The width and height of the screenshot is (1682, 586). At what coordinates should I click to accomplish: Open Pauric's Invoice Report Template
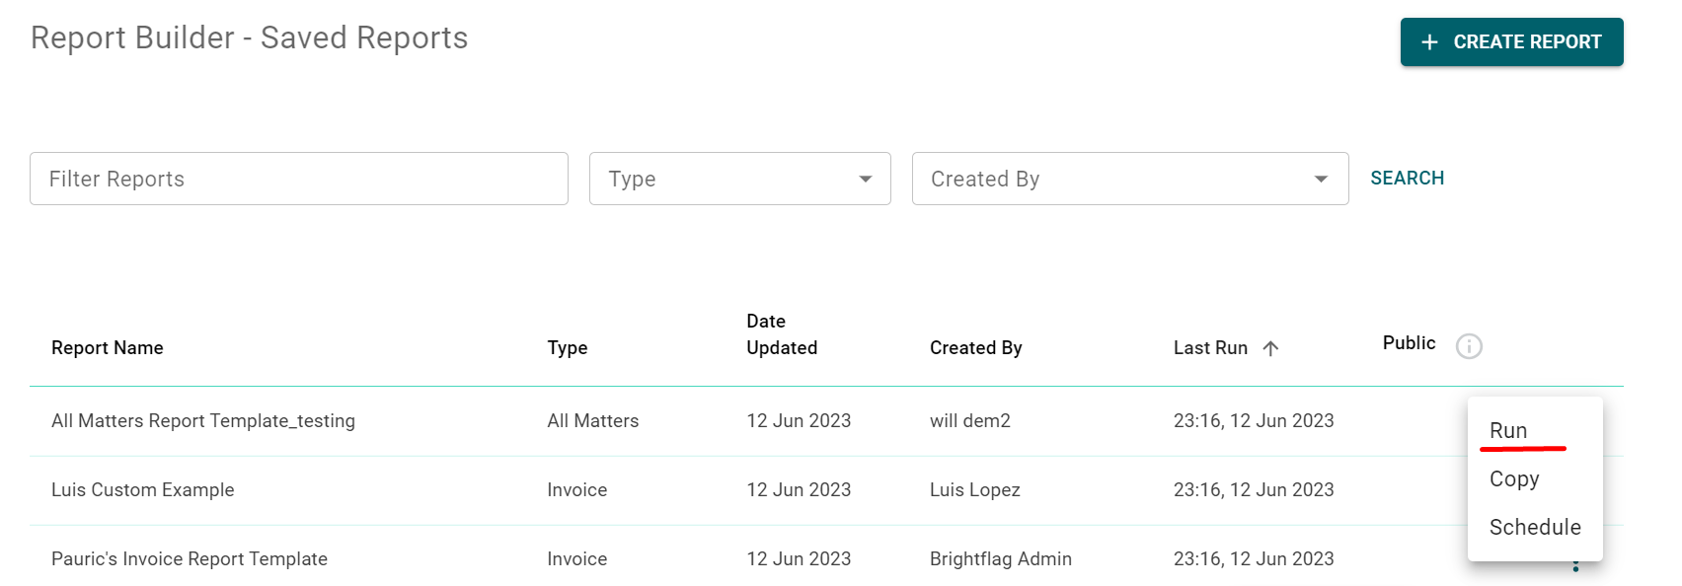pyautogui.click(x=190, y=559)
